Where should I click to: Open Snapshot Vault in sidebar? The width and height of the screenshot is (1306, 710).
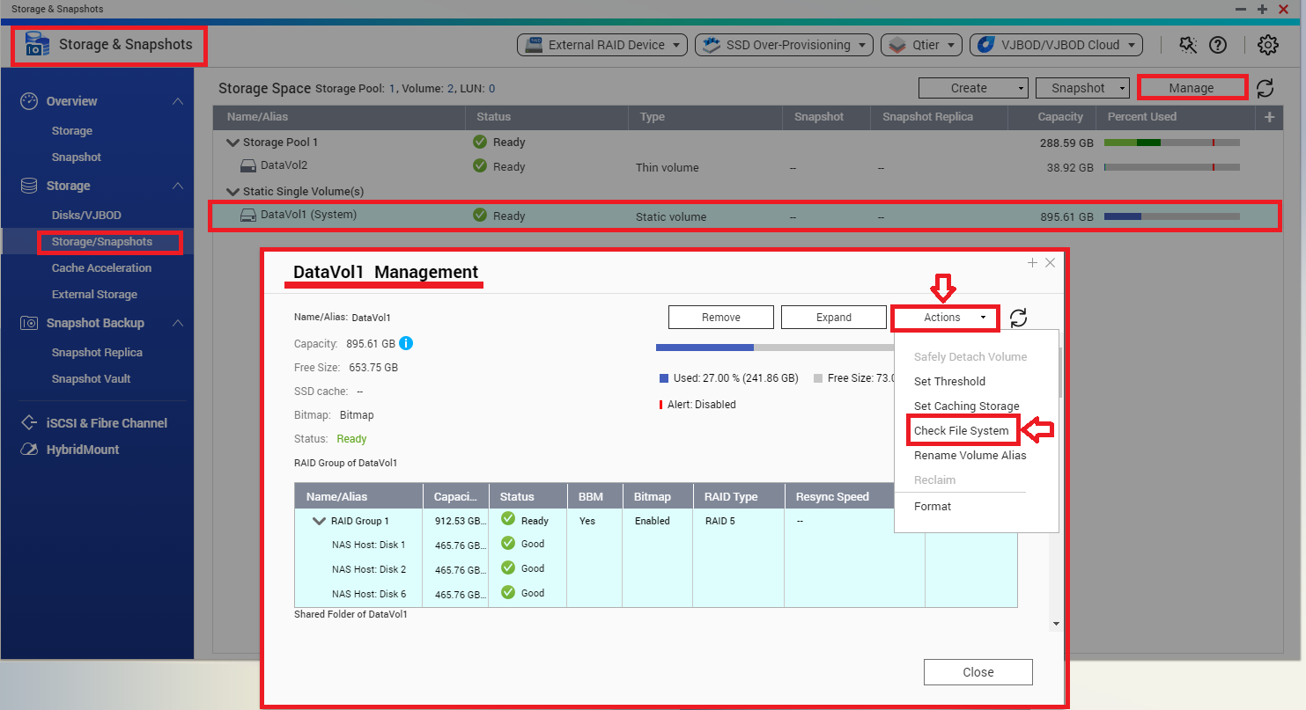tap(91, 378)
